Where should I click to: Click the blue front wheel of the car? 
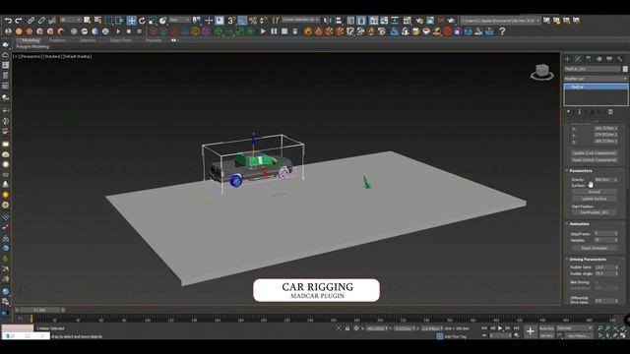tap(236, 181)
